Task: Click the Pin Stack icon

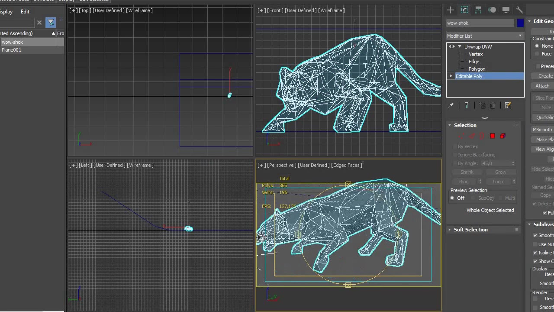Action: pyautogui.click(x=451, y=105)
